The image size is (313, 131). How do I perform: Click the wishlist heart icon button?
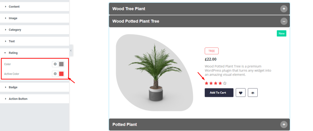[x=241, y=93]
